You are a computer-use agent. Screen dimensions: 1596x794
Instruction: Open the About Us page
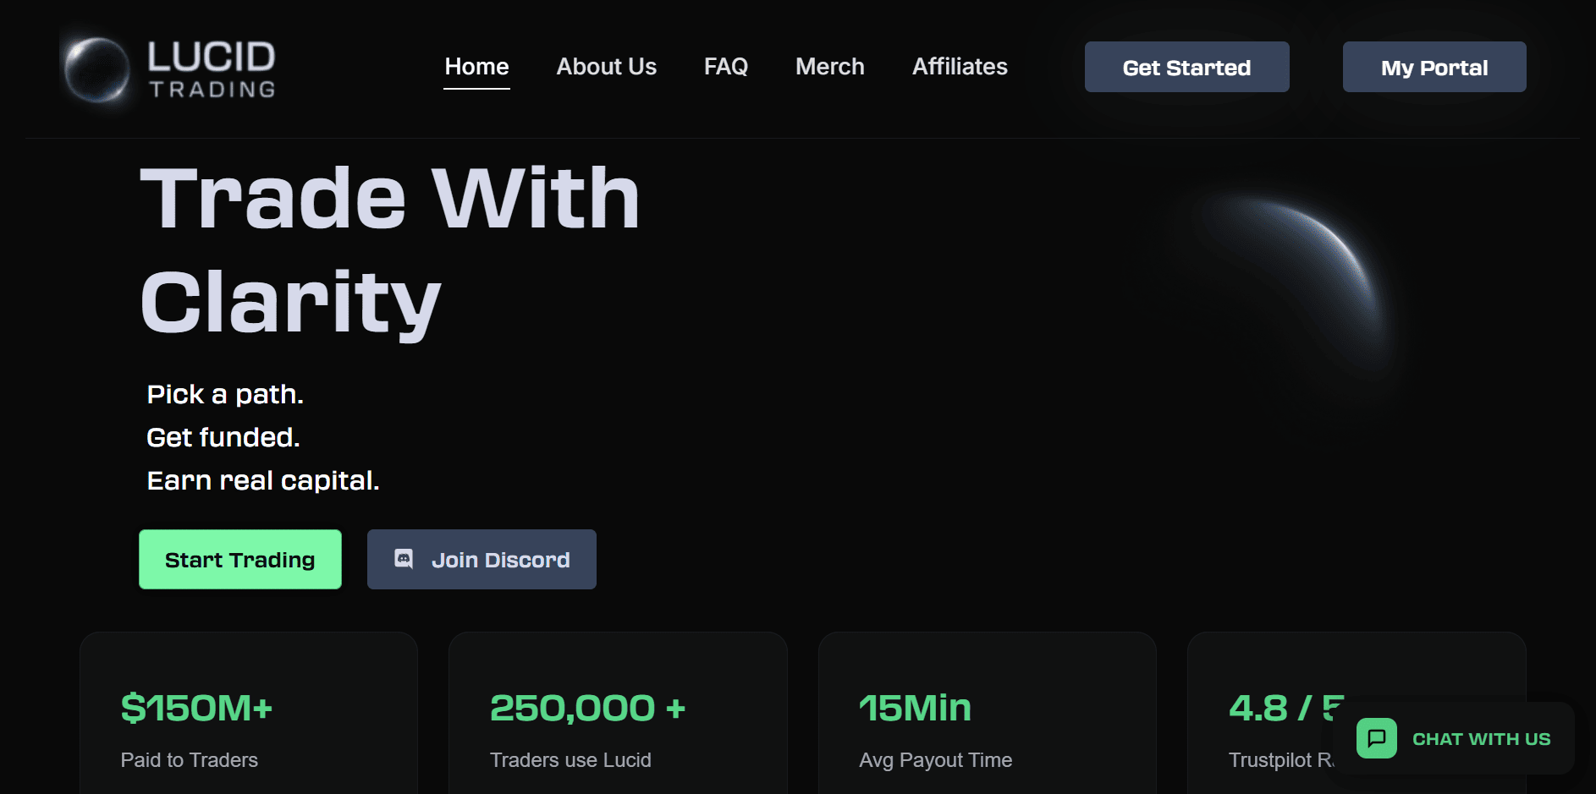pos(607,67)
